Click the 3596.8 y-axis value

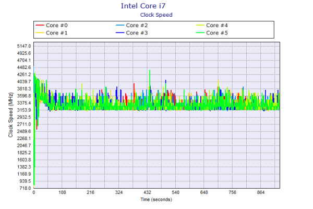pyautogui.click(x=24, y=96)
